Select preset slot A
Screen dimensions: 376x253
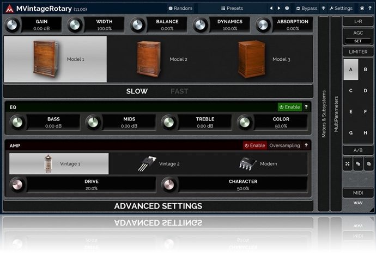(351, 69)
